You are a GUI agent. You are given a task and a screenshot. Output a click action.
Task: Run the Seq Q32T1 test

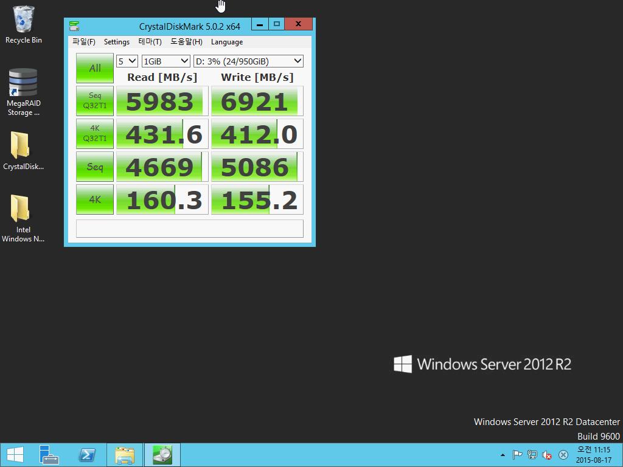(95, 101)
